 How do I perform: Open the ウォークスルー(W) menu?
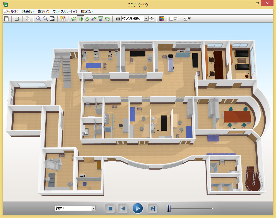[66, 11]
